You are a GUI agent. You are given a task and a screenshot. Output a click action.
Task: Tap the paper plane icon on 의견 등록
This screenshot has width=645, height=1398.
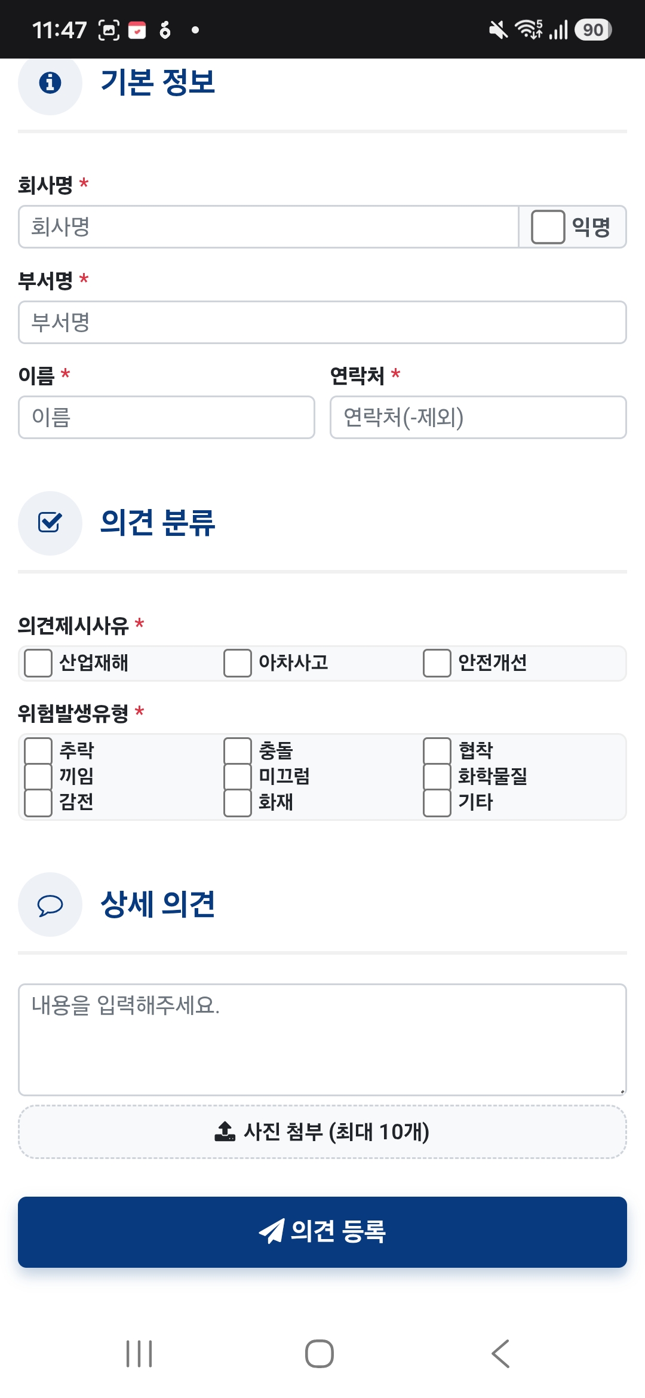pos(272,1231)
